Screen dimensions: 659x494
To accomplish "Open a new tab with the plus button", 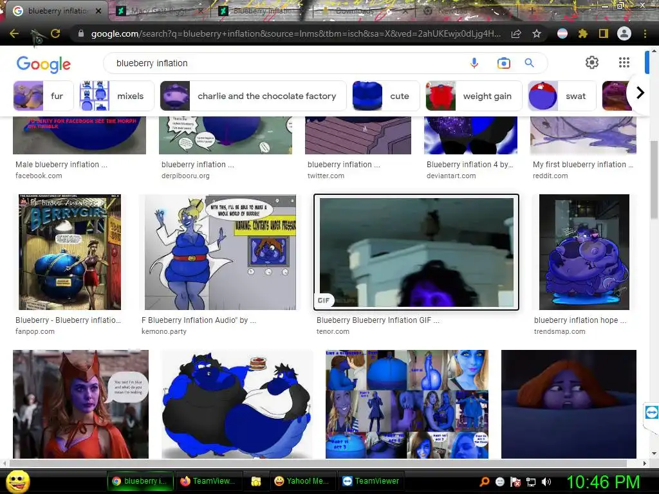I will point(532,11).
